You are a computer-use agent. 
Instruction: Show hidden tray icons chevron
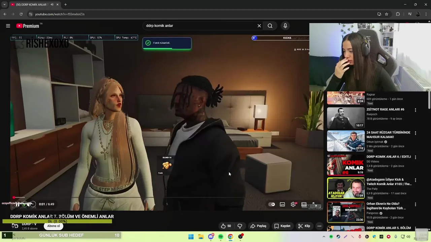click(x=324, y=237)
